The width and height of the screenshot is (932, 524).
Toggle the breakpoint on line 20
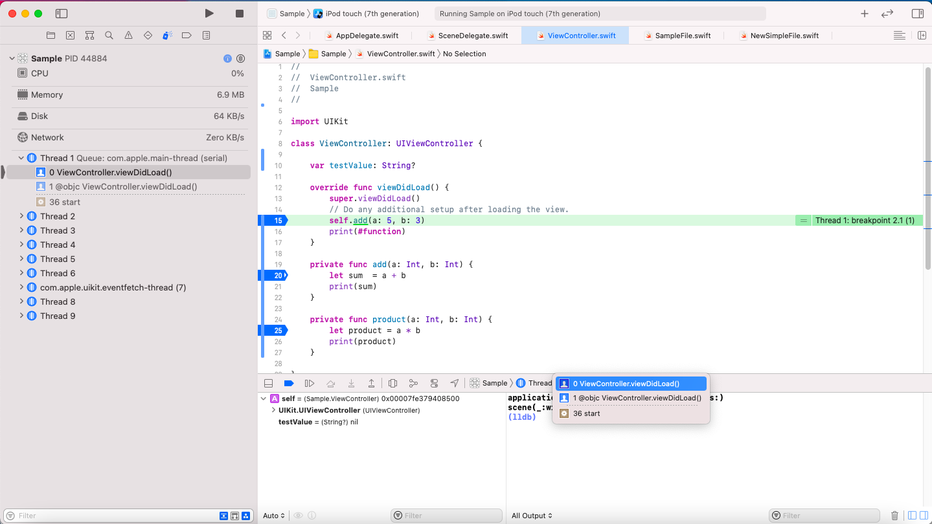(x=273, y=276)
